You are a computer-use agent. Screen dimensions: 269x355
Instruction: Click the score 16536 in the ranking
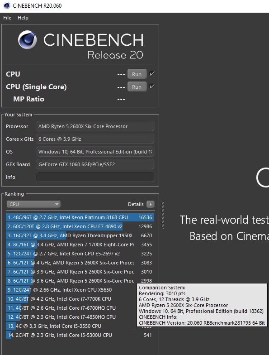coord(145,217)
